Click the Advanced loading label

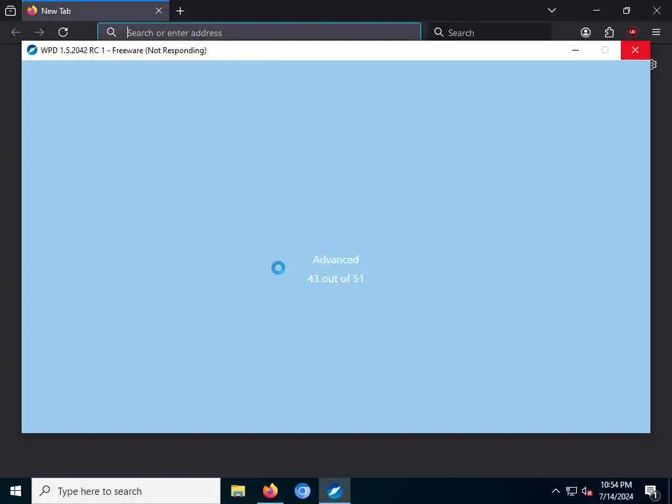click(x=335, y=260)
